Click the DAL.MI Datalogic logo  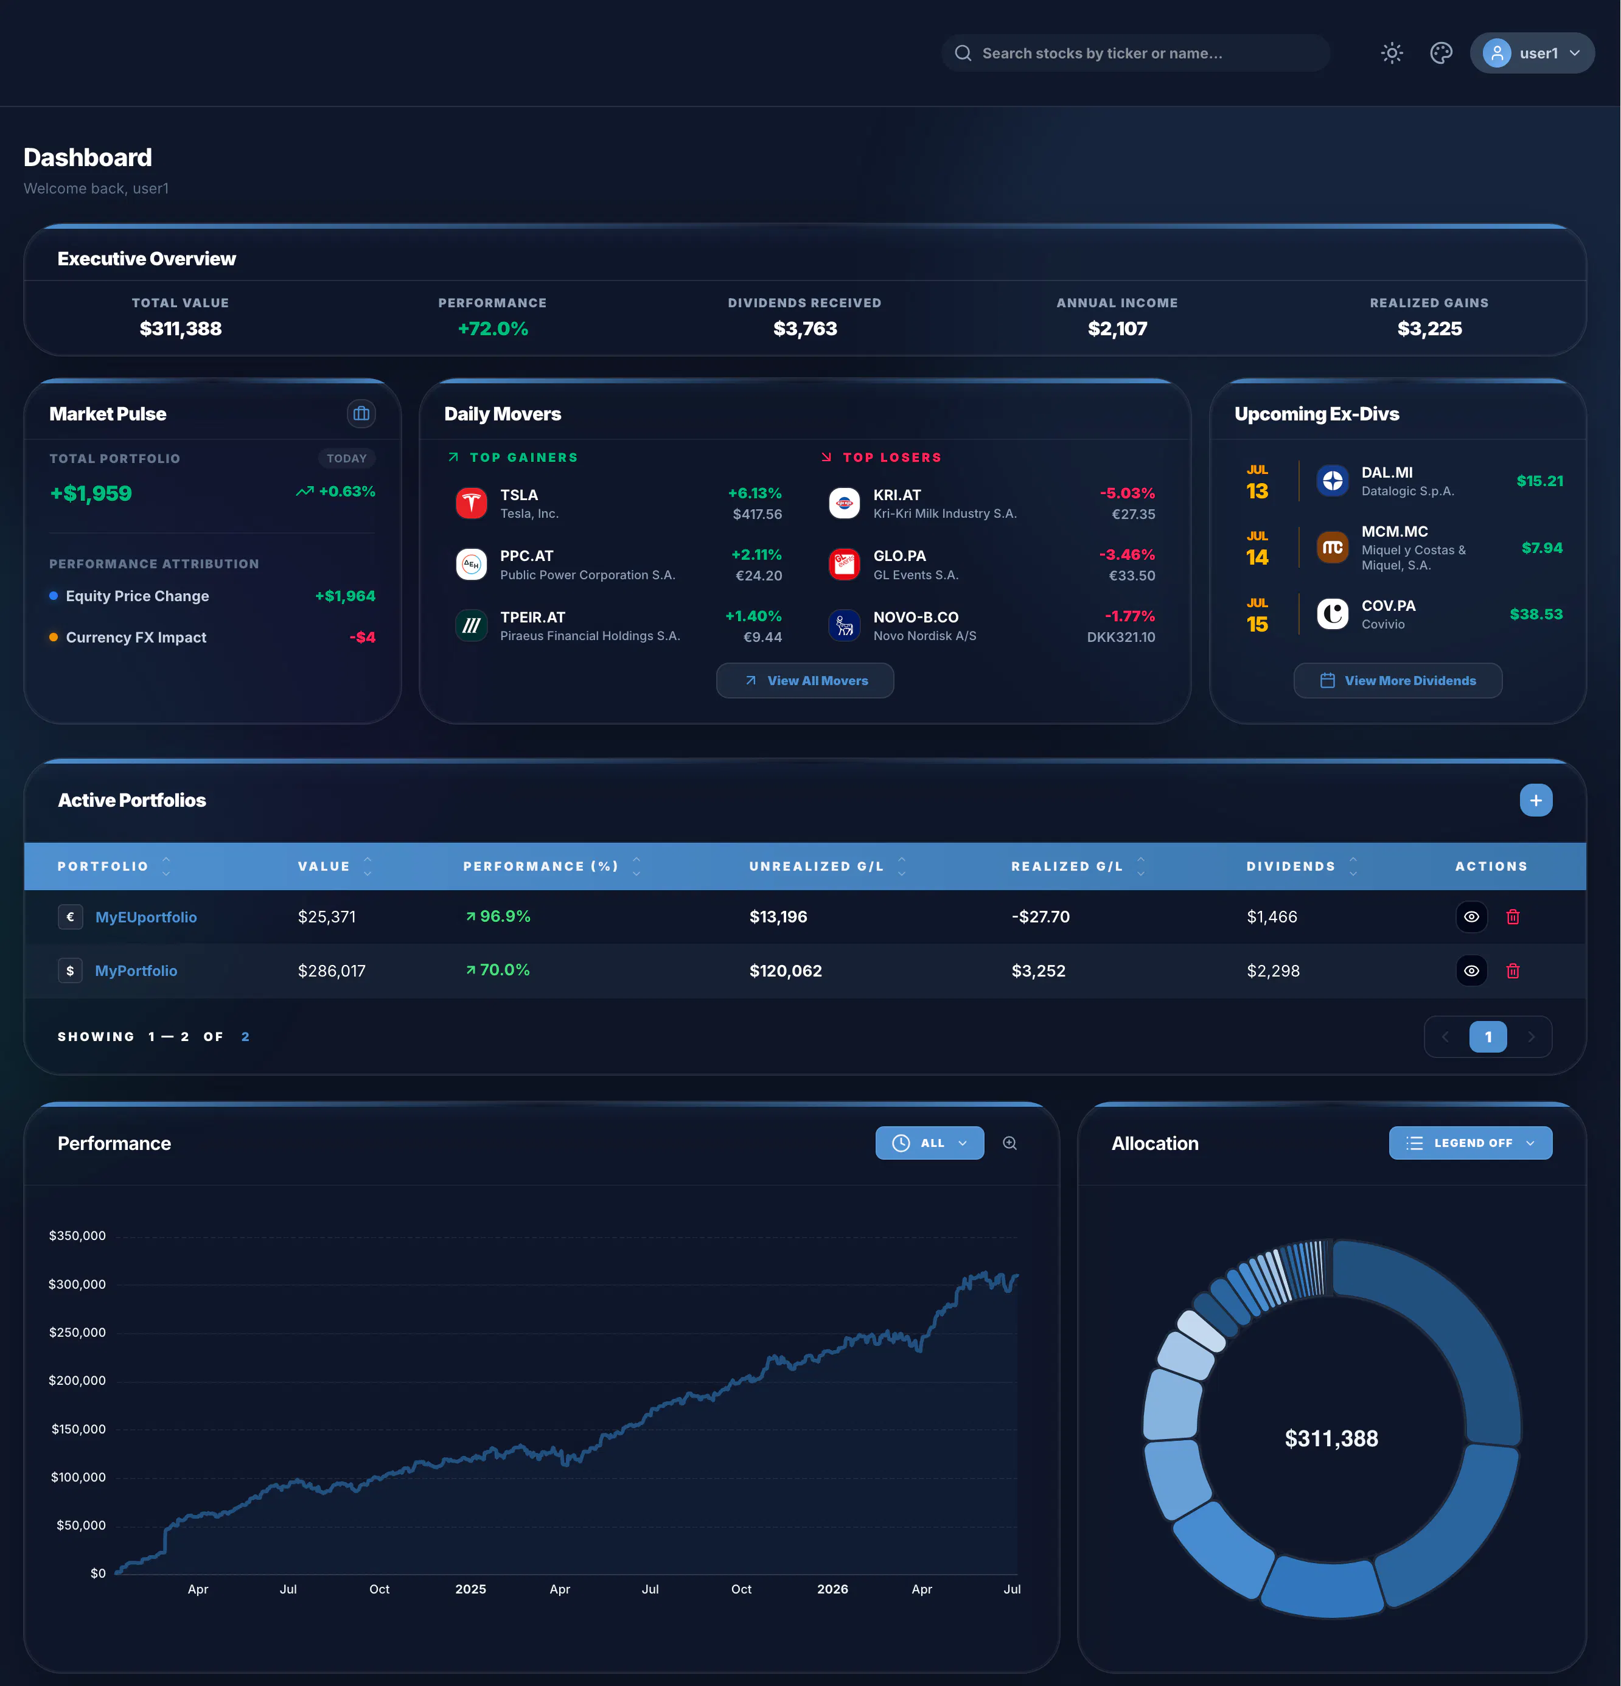[x=1332, y=481]
